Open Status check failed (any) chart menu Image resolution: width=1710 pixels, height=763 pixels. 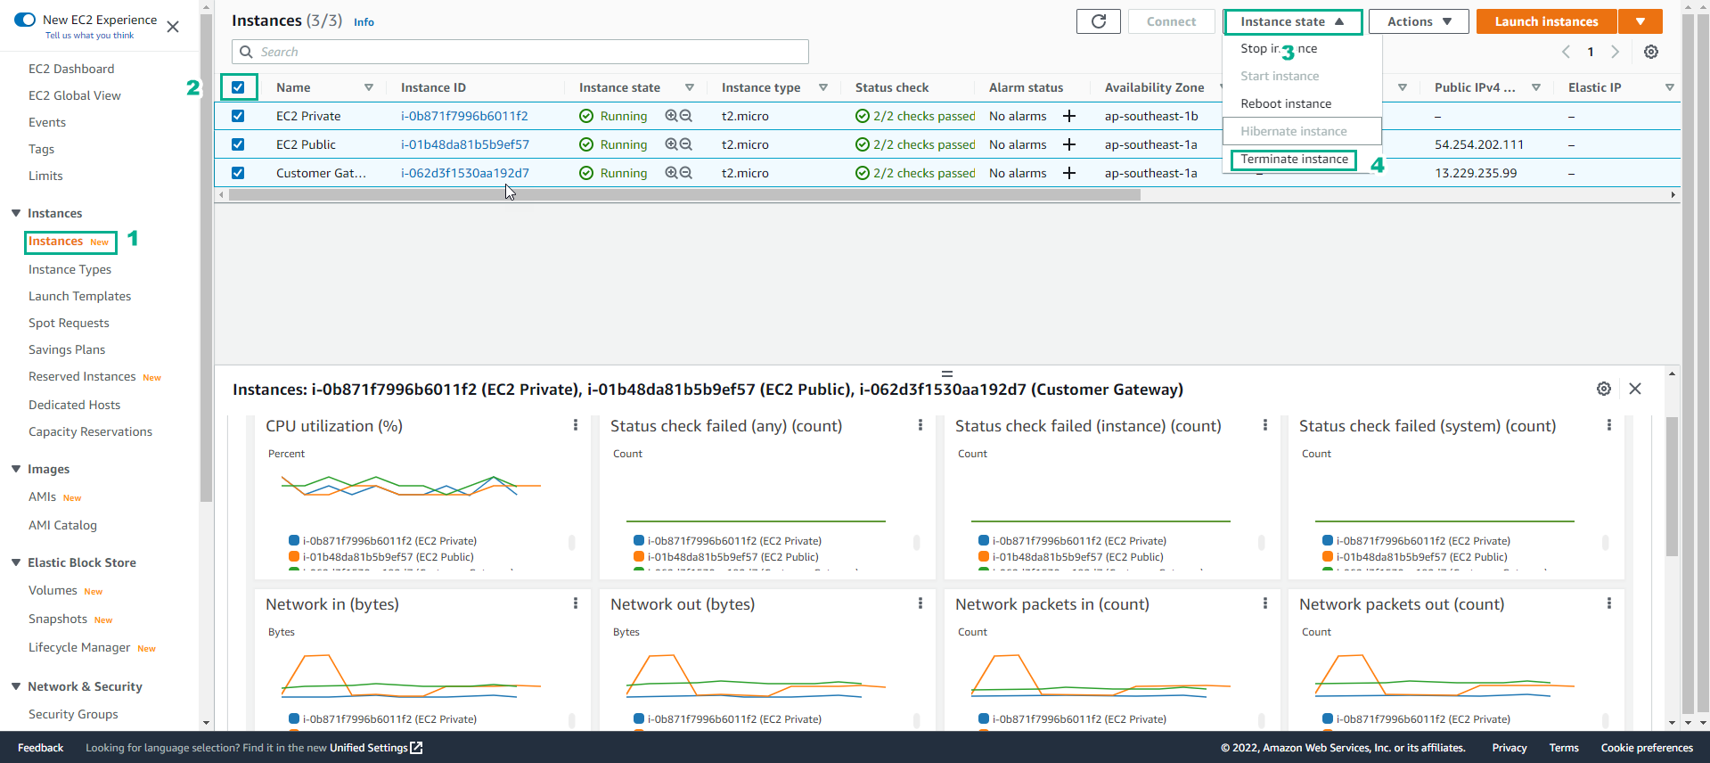pyautogui.click(x=920, y=426)
